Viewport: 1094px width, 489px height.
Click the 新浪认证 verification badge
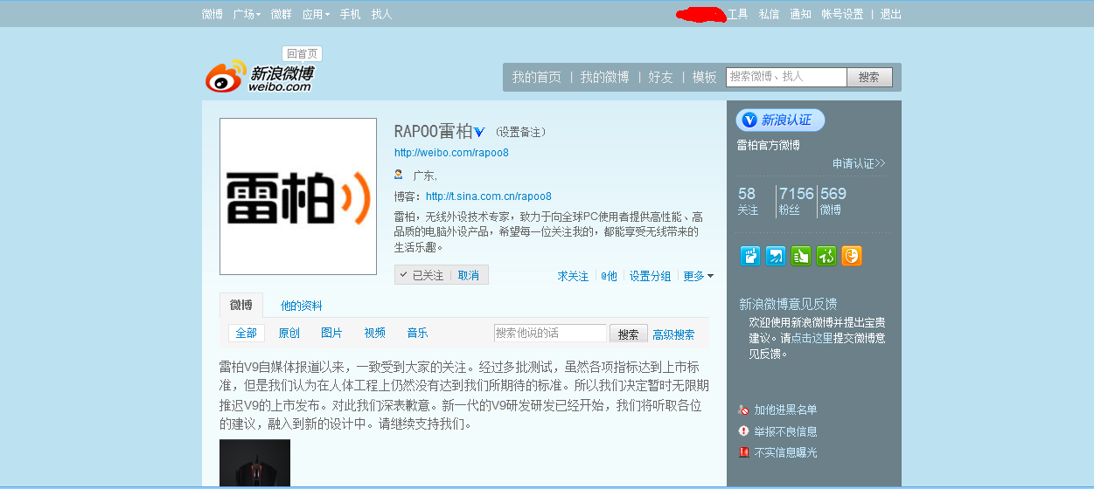pos(780,121)
